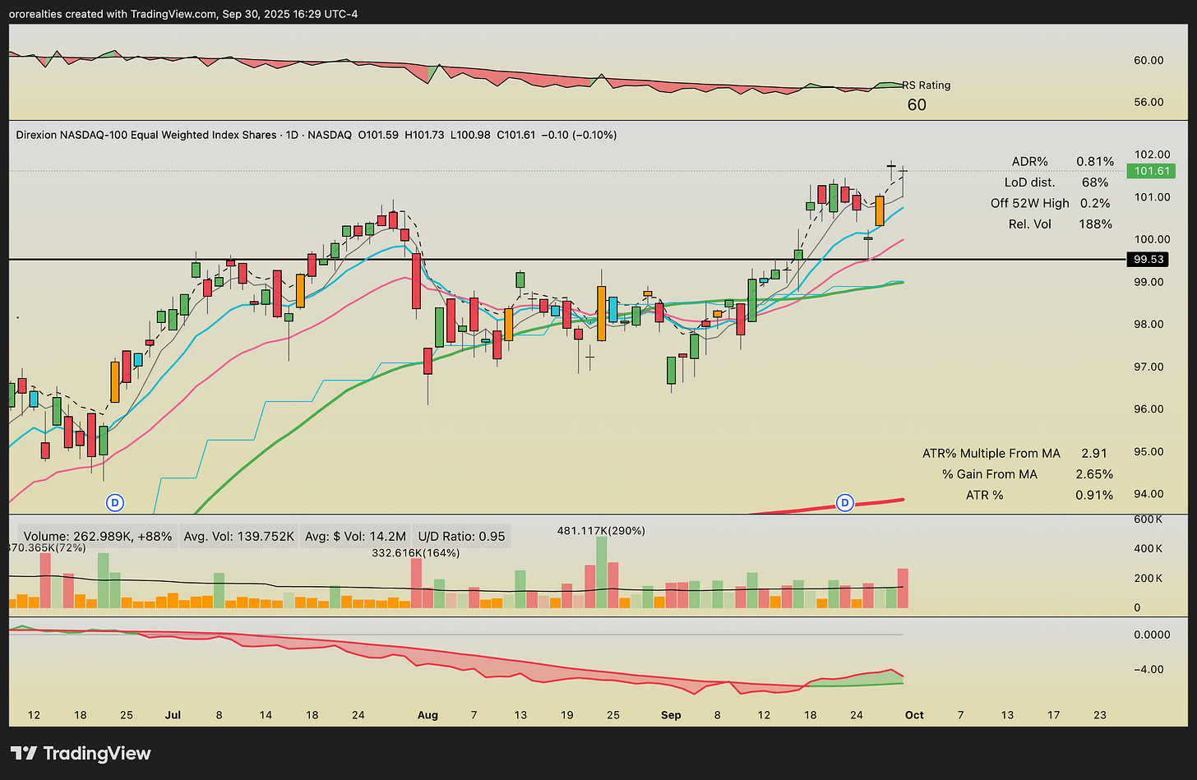Click the Aug label on time axis

(x=427, y=715)
